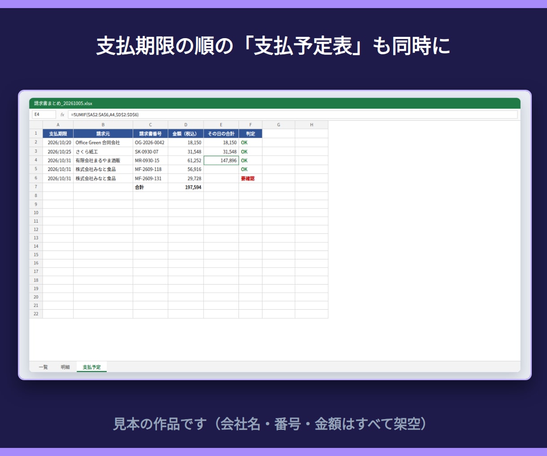Click the 請求元 header cell
Viewport: 547px width, 456px height.
point(103,134)
